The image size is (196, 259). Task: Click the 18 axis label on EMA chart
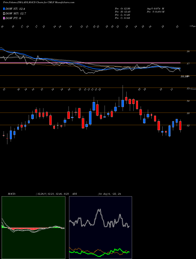[188, 51]
